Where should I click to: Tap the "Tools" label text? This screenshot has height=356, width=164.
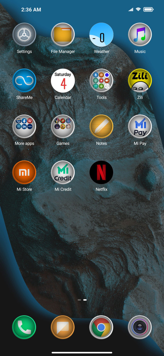tap(101, 98)
